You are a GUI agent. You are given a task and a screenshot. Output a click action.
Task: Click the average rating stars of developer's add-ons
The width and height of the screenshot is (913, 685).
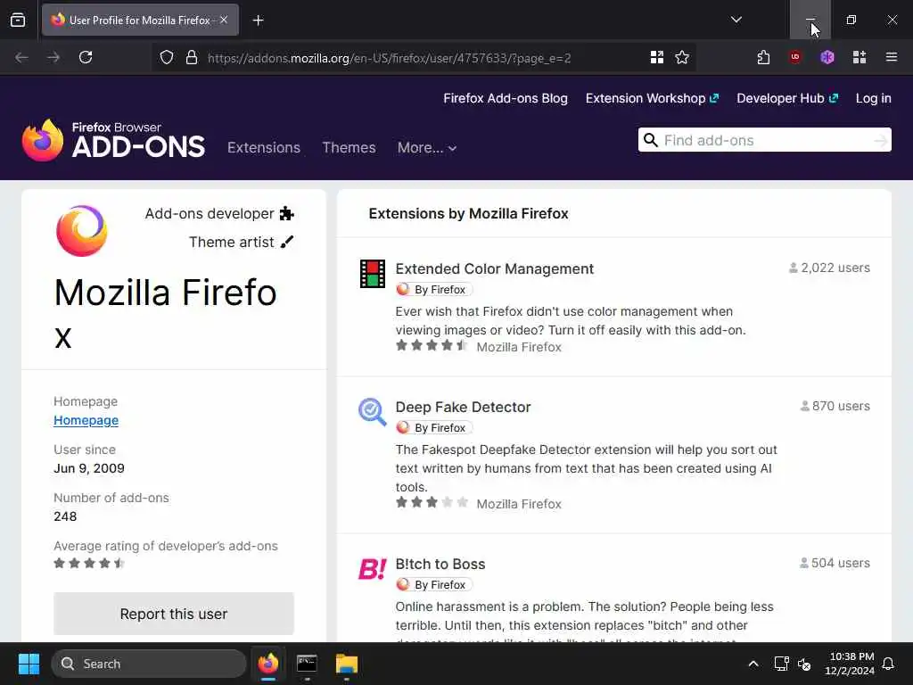coord(89,564)
